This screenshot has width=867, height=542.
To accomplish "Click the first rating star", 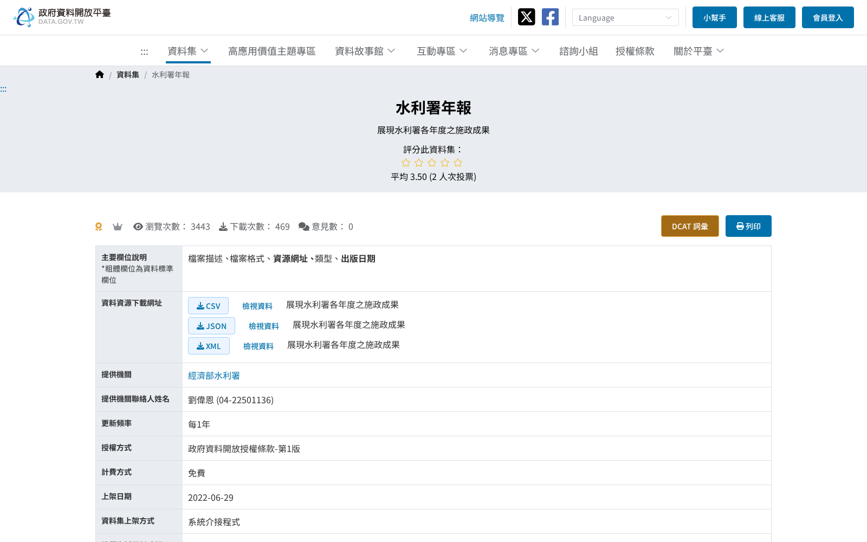I will [x=406, y=163].
